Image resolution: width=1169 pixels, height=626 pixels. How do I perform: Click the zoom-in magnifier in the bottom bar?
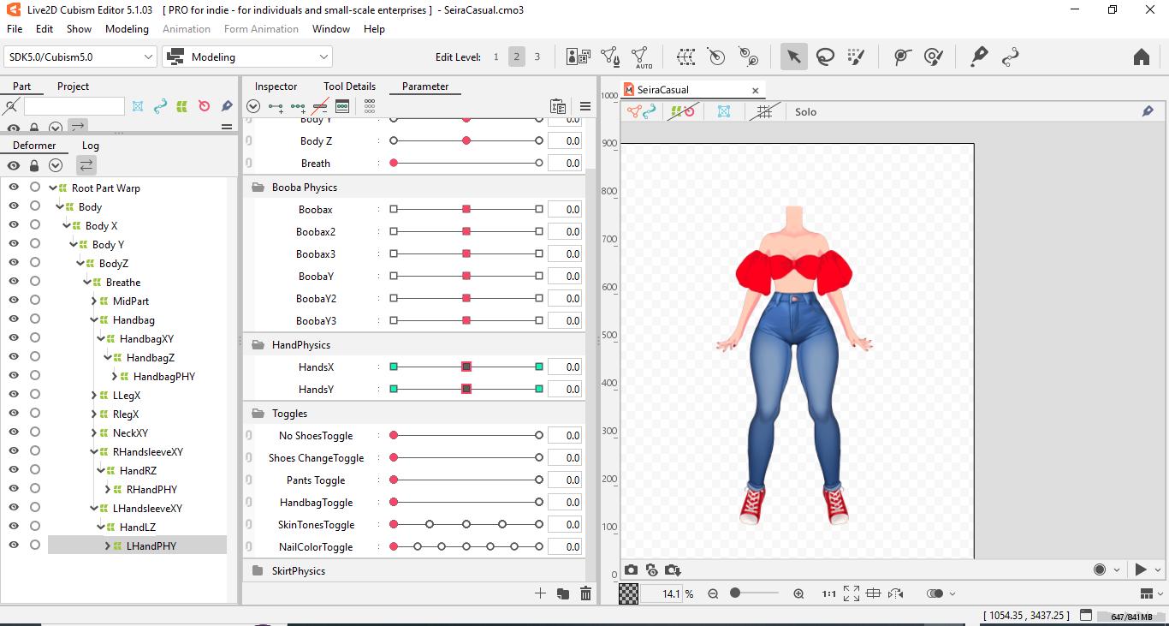point(798,593)
